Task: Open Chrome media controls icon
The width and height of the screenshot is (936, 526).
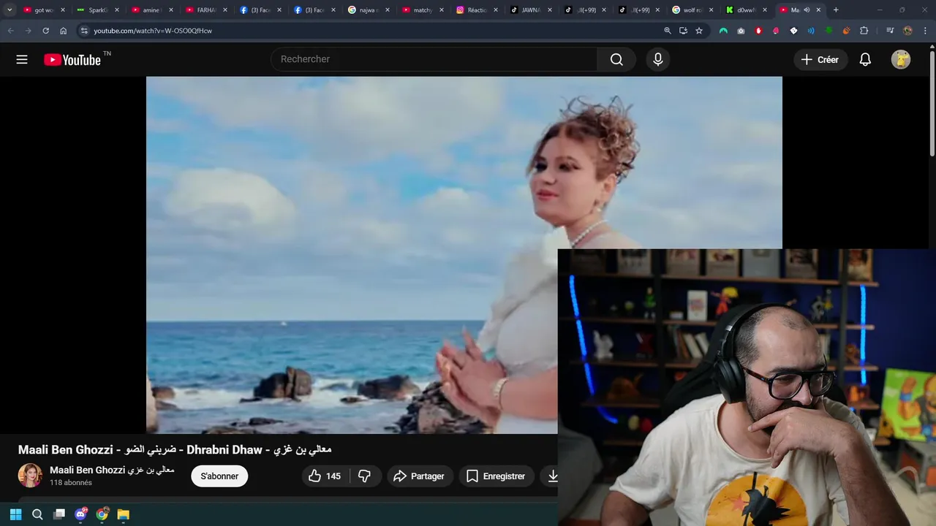Action: (890, 31)
